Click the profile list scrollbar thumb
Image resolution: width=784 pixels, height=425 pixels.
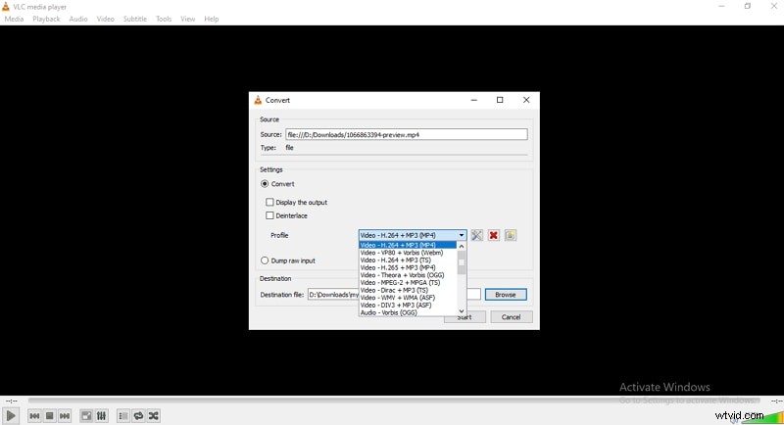[x=462, y=262]
